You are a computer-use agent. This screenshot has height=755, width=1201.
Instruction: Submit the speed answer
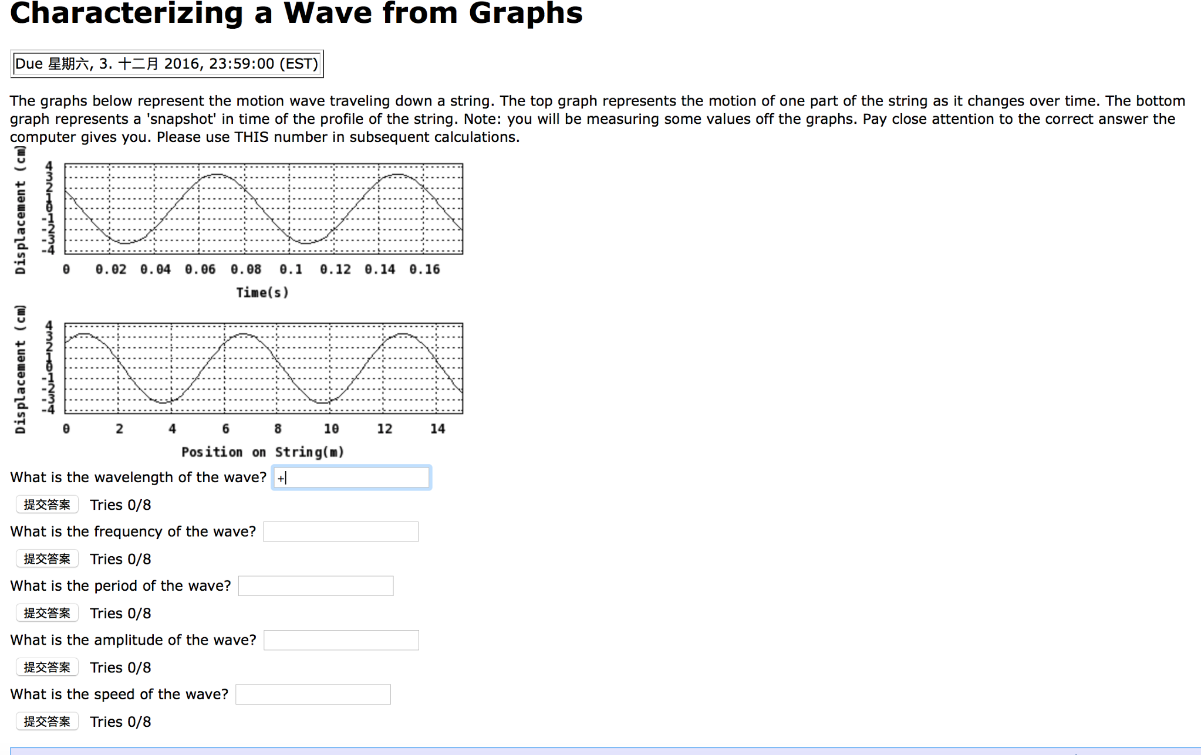[x=47, y=721]
